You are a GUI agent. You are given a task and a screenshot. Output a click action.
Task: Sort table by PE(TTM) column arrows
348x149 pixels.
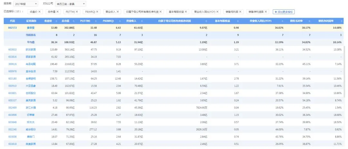pos(96,21)
